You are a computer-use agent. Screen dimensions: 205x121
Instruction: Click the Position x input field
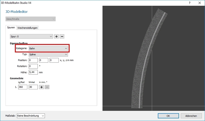[33, 60]
